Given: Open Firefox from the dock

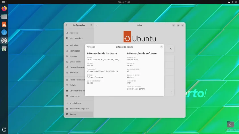Looking at the screenshot, I should 4,8.
